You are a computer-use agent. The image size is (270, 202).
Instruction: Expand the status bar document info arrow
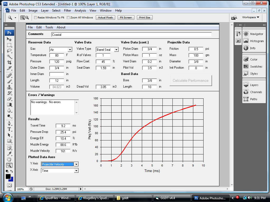click(x=81, y=189)
